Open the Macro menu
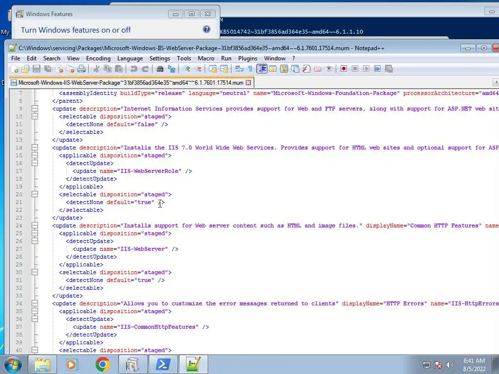 pos(206,58)
